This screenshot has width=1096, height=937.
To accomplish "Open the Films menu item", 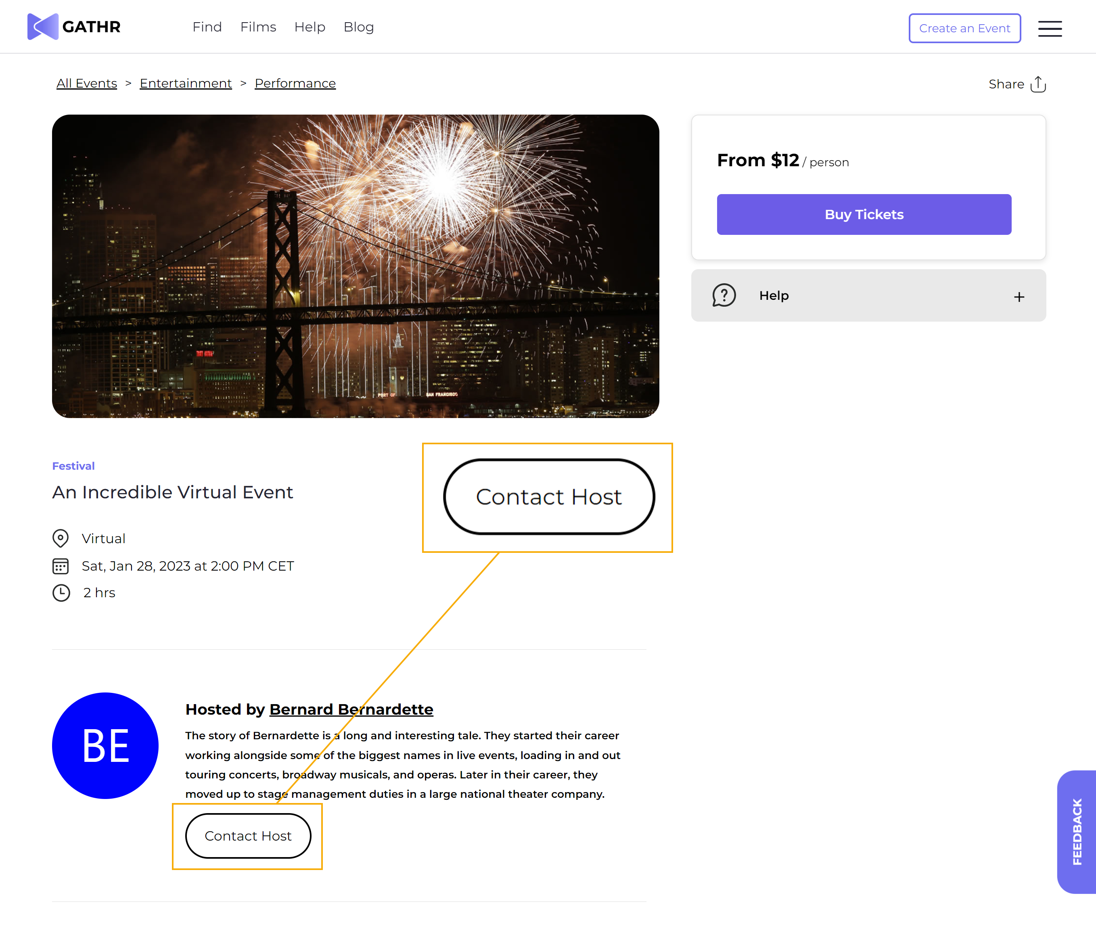I will 258,27.
